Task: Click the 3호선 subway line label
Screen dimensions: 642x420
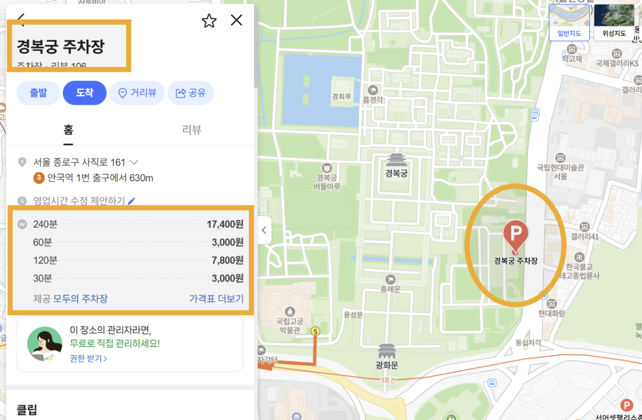Action: (x=388, y=380)
